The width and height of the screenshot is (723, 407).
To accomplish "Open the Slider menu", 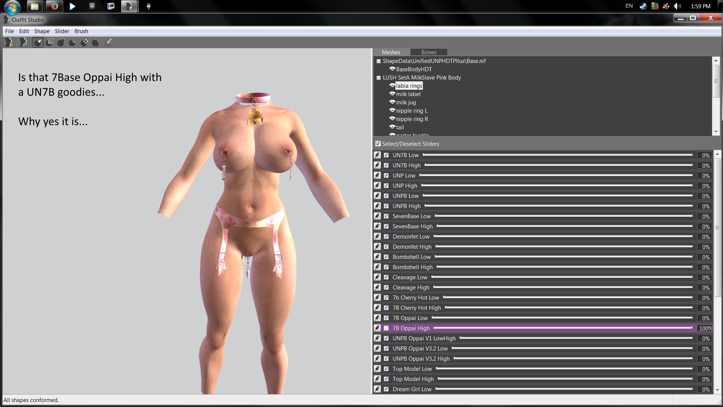I will point(62,31).
